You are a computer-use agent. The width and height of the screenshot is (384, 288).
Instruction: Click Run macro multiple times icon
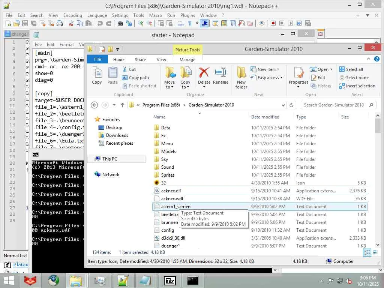click(299, 23)
